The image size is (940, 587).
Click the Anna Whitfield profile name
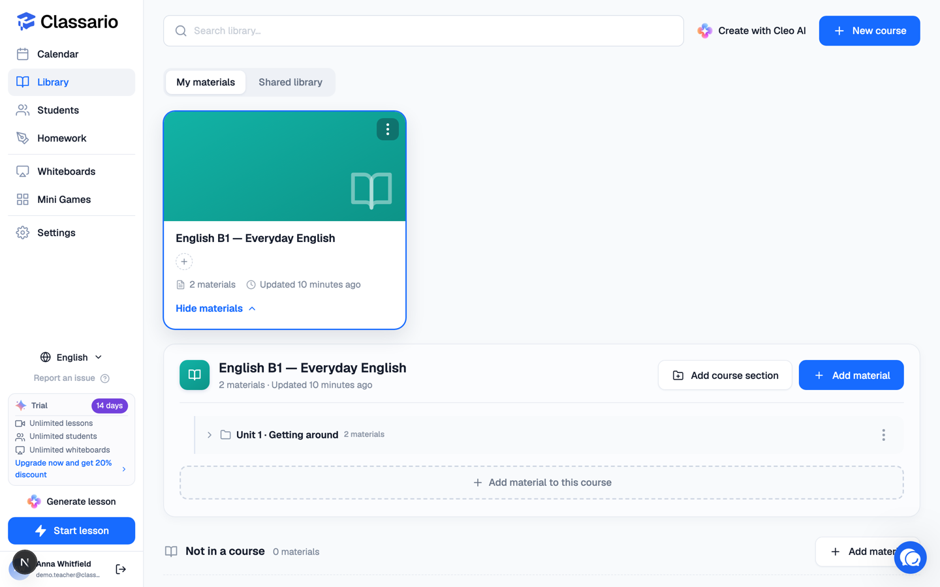point(64,564)
